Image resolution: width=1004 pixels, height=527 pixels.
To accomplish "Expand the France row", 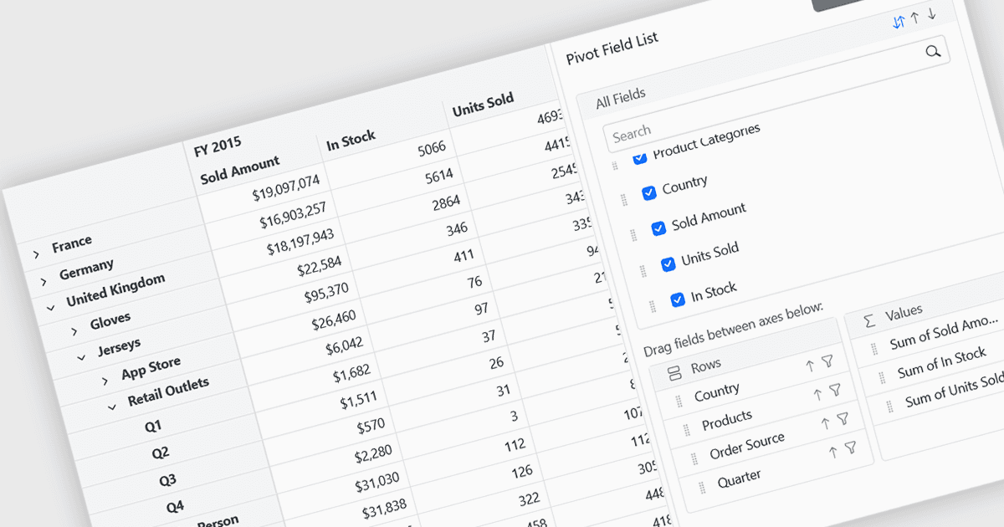I will 37,253.
